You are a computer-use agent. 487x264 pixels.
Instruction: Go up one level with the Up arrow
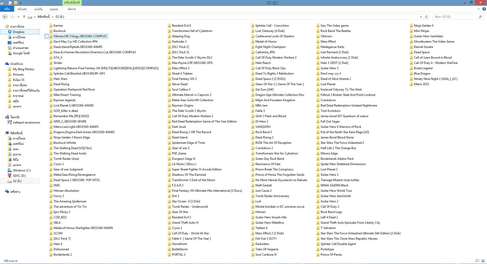(24, 17)
